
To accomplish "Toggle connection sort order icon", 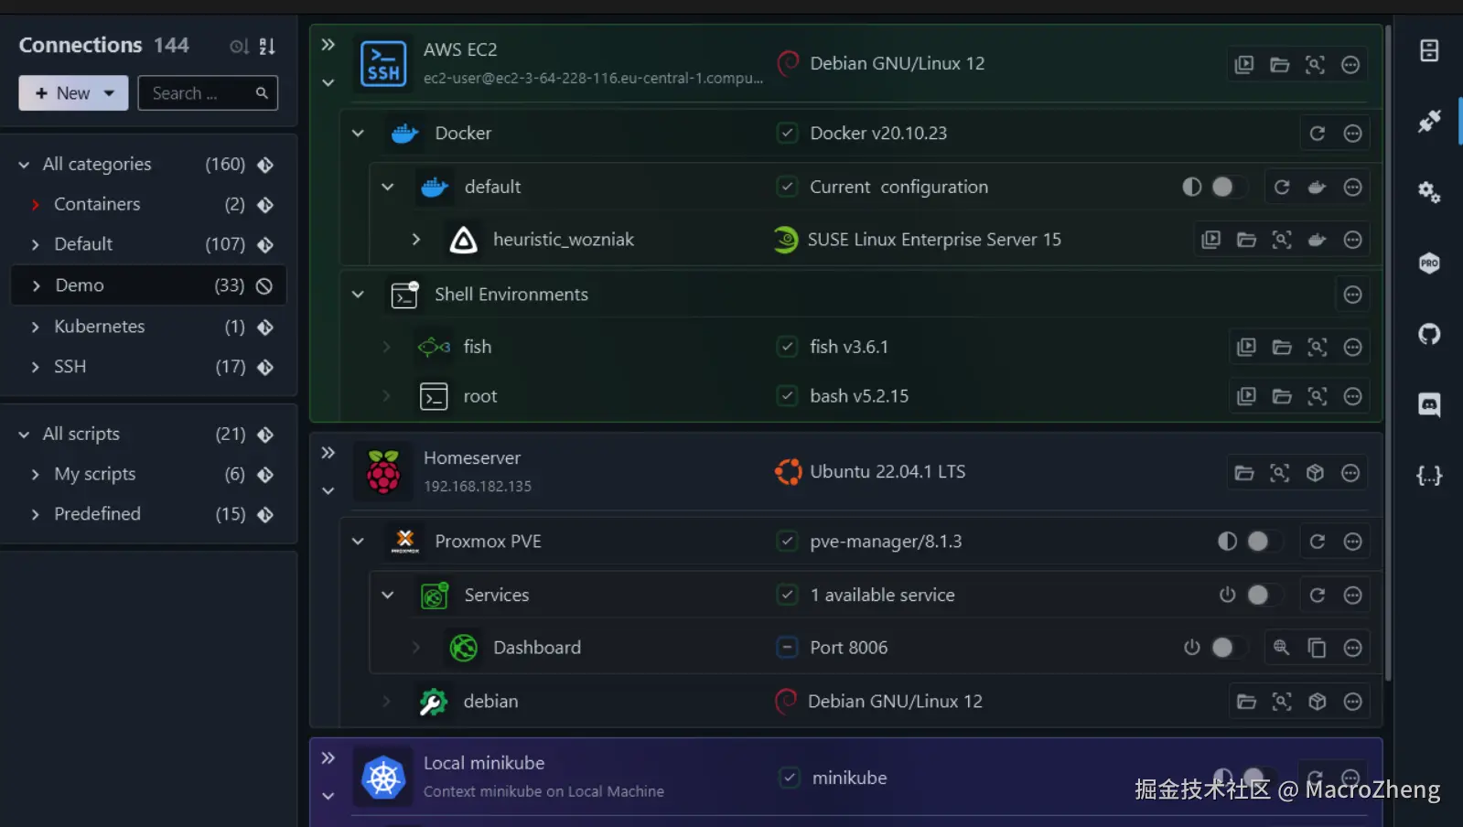I will (267, 46).
